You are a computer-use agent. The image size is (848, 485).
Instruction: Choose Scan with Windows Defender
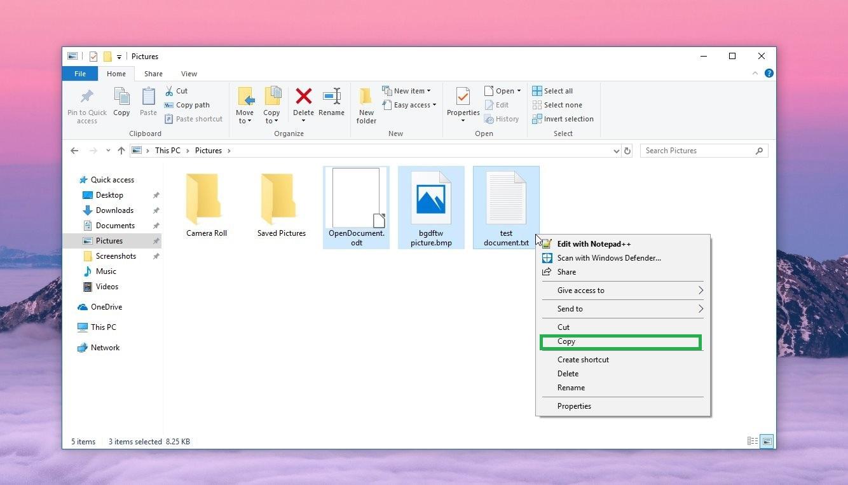tap(623, 258)
